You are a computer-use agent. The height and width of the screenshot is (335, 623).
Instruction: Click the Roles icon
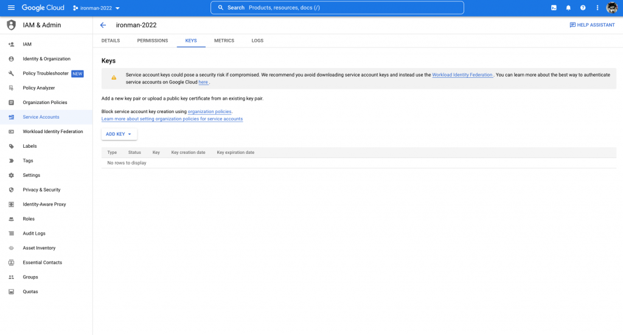11,219
